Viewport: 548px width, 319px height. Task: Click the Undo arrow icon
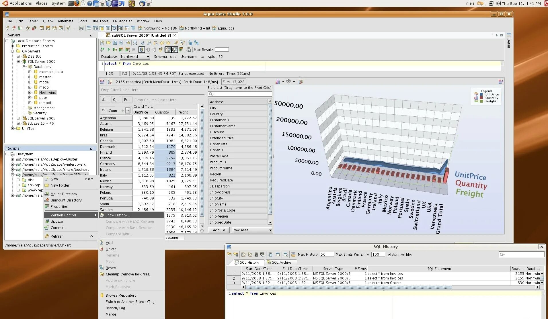coord(162,43)
